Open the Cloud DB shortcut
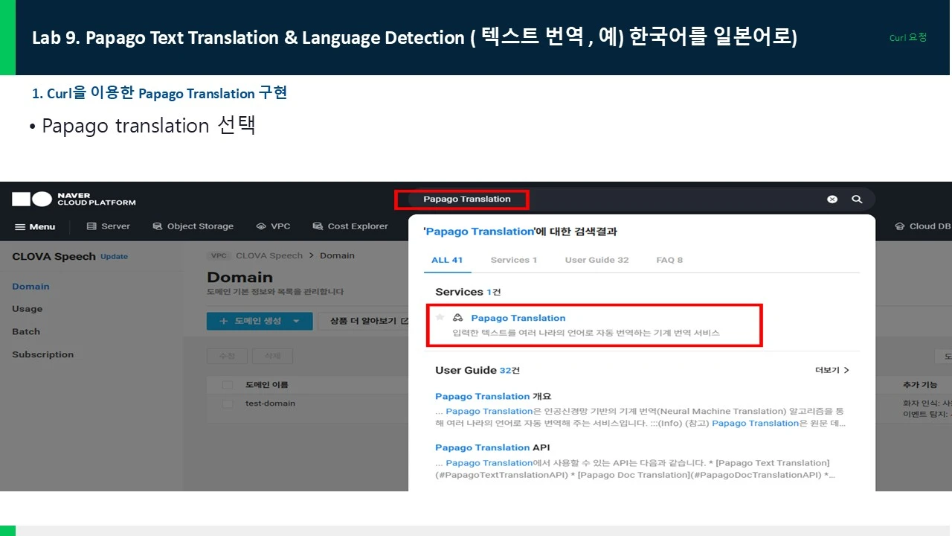952x536 pixels. [x=922, y=226]
